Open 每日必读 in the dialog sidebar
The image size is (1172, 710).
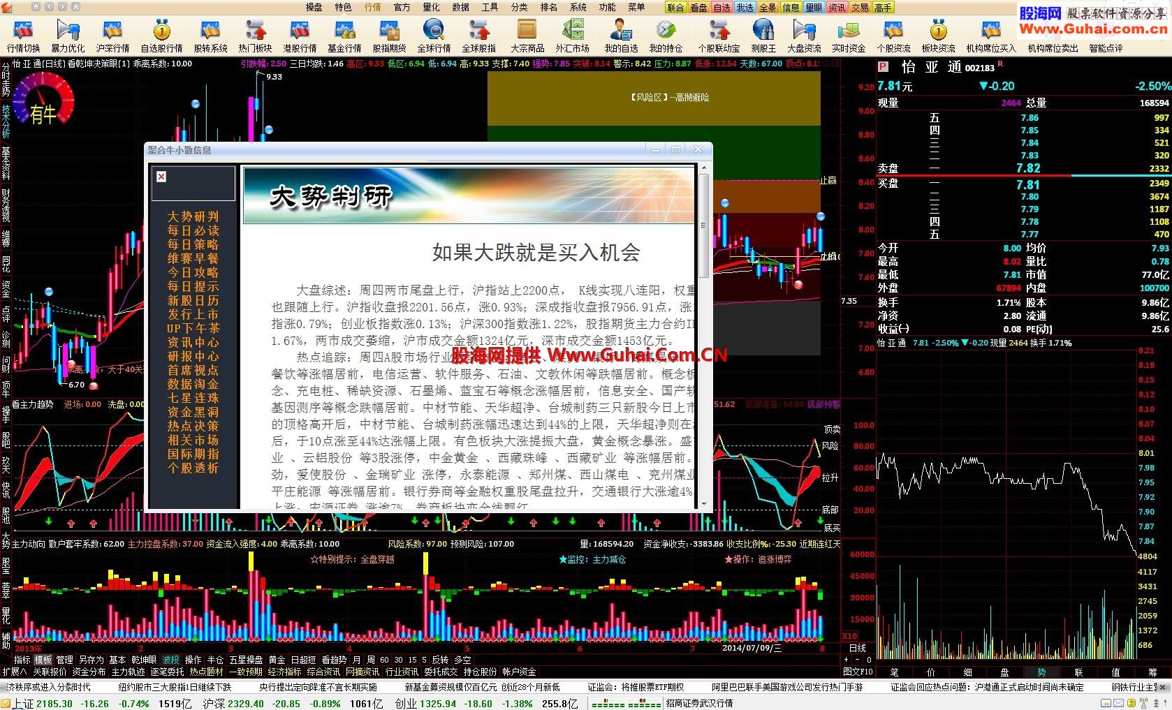tap(193, 230)
